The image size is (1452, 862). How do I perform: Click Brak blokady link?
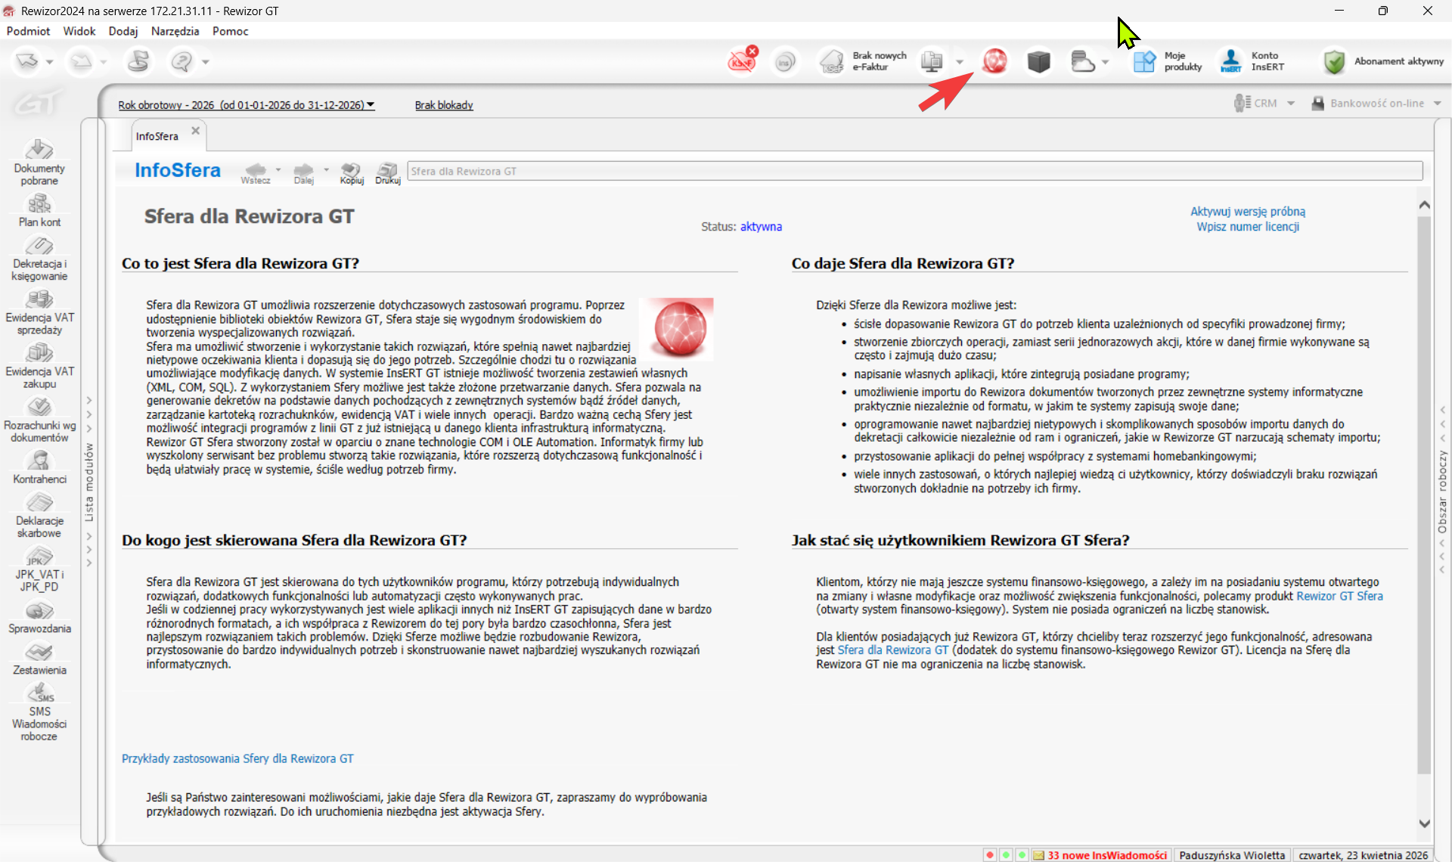(444, 105)
